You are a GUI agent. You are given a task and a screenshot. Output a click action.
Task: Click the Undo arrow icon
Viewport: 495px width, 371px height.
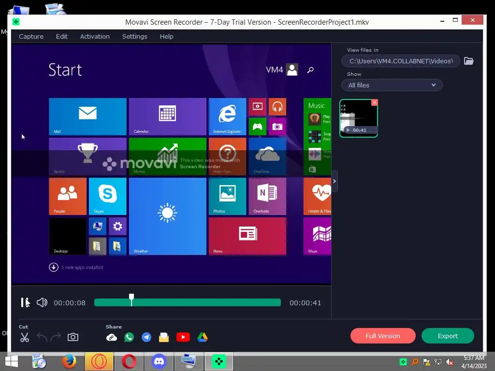click(42, 337)
